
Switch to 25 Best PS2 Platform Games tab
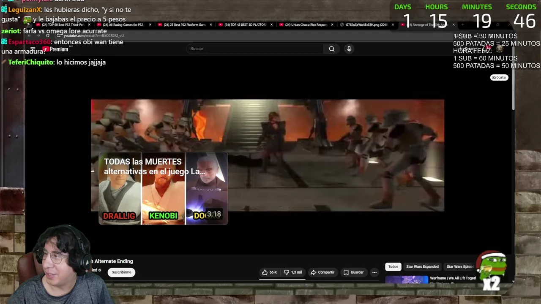click(x=184, y=25)
